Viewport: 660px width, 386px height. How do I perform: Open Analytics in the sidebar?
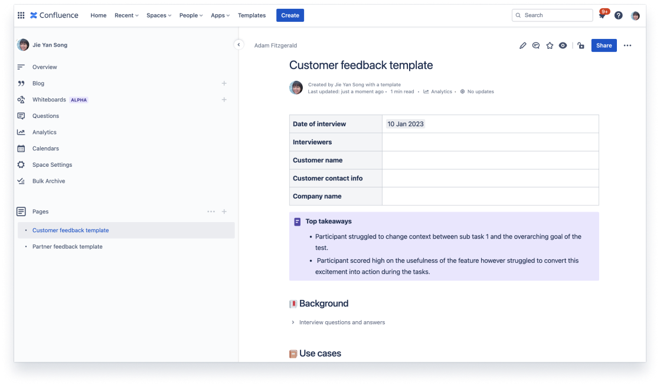(44, 133)
